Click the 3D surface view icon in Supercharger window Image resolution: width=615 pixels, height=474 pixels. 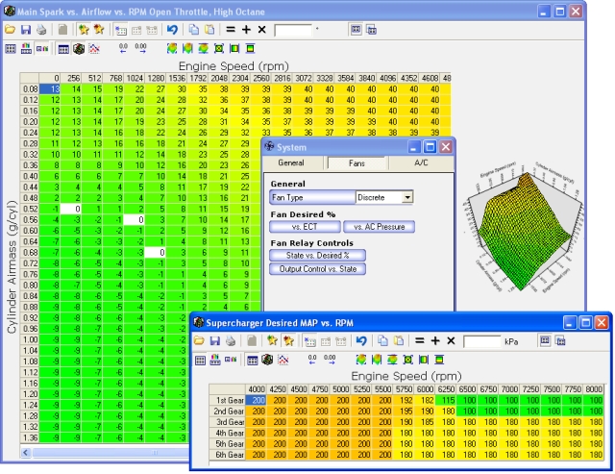point(268,360)
